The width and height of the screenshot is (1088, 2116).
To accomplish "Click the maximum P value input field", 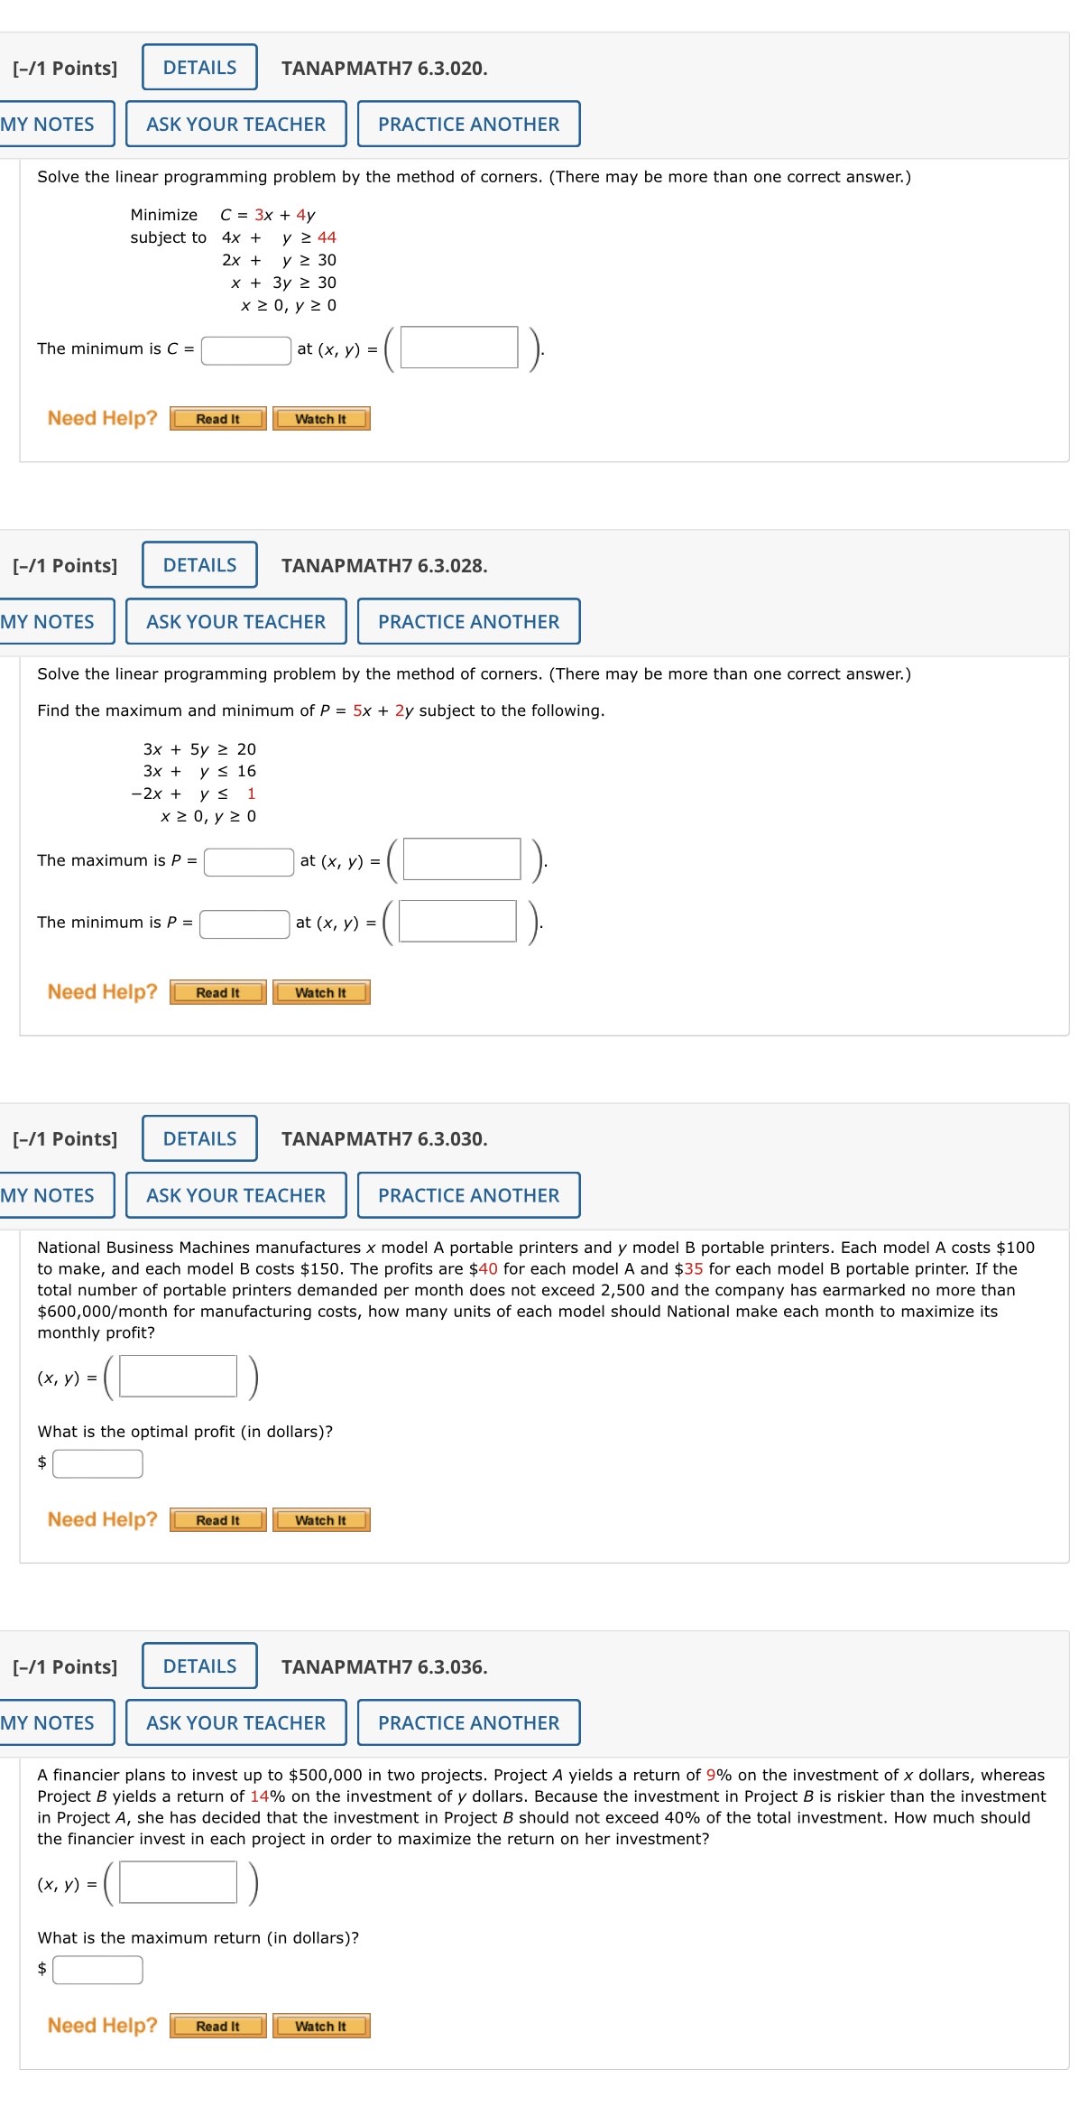I will 248,862.
